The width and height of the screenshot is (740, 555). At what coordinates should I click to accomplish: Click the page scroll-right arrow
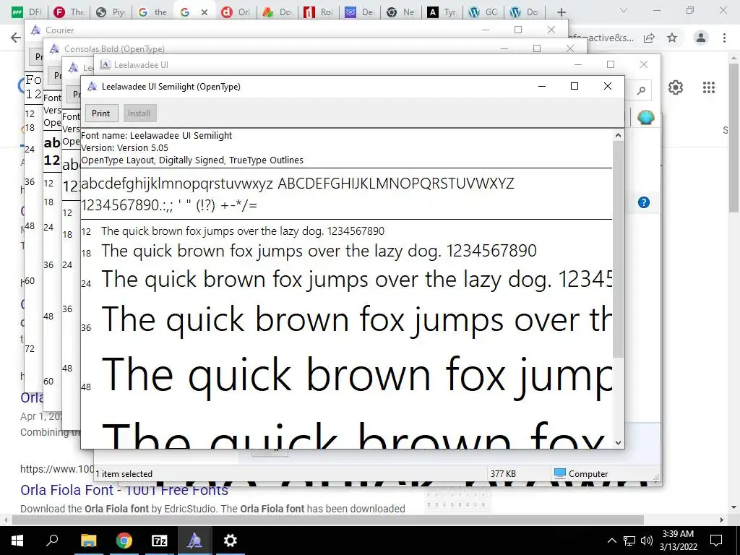pos(722,520)
